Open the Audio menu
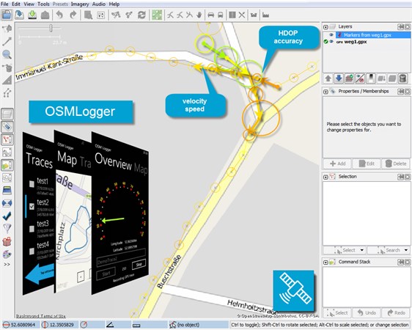 pyautogui.click(x=99, y=4)
